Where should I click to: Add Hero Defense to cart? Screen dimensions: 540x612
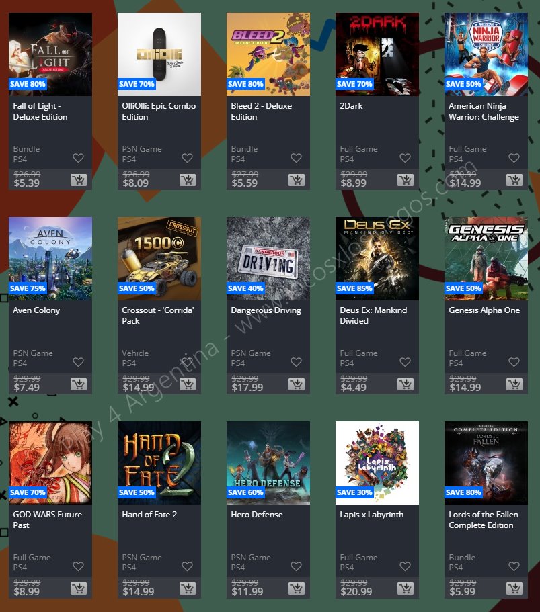coord(297,588)
